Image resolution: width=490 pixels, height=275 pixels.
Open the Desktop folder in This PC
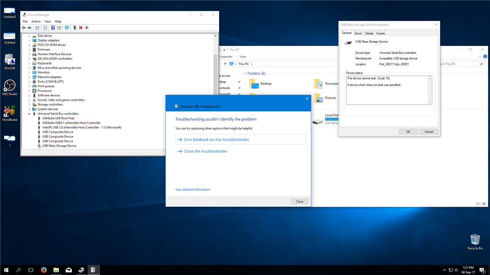pos(260,84)
